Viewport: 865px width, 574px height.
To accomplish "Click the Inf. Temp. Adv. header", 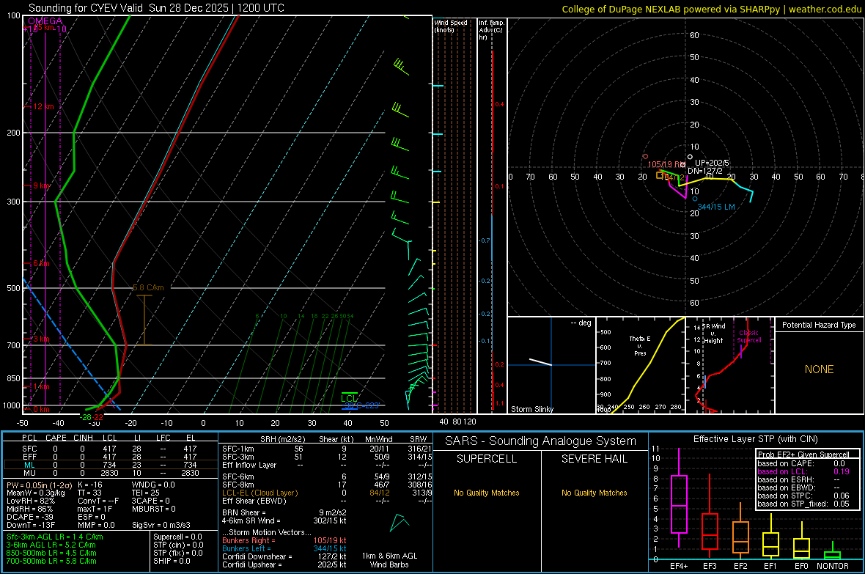I will (491, 30).
